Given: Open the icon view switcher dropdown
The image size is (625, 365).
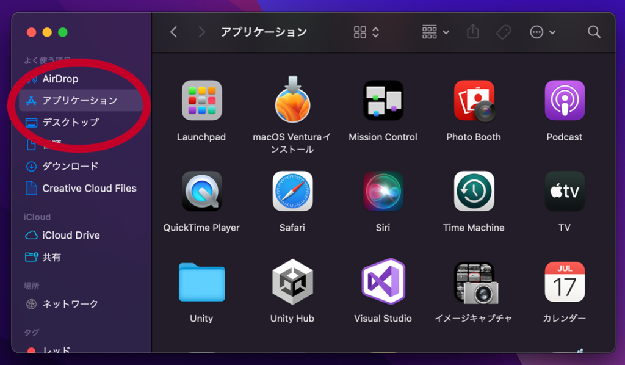Looking at the screenshot, I should pos(367,32).
